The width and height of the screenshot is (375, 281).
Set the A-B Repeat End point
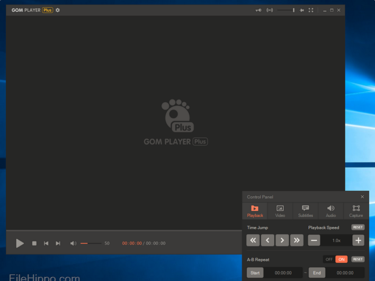(317, 273)
